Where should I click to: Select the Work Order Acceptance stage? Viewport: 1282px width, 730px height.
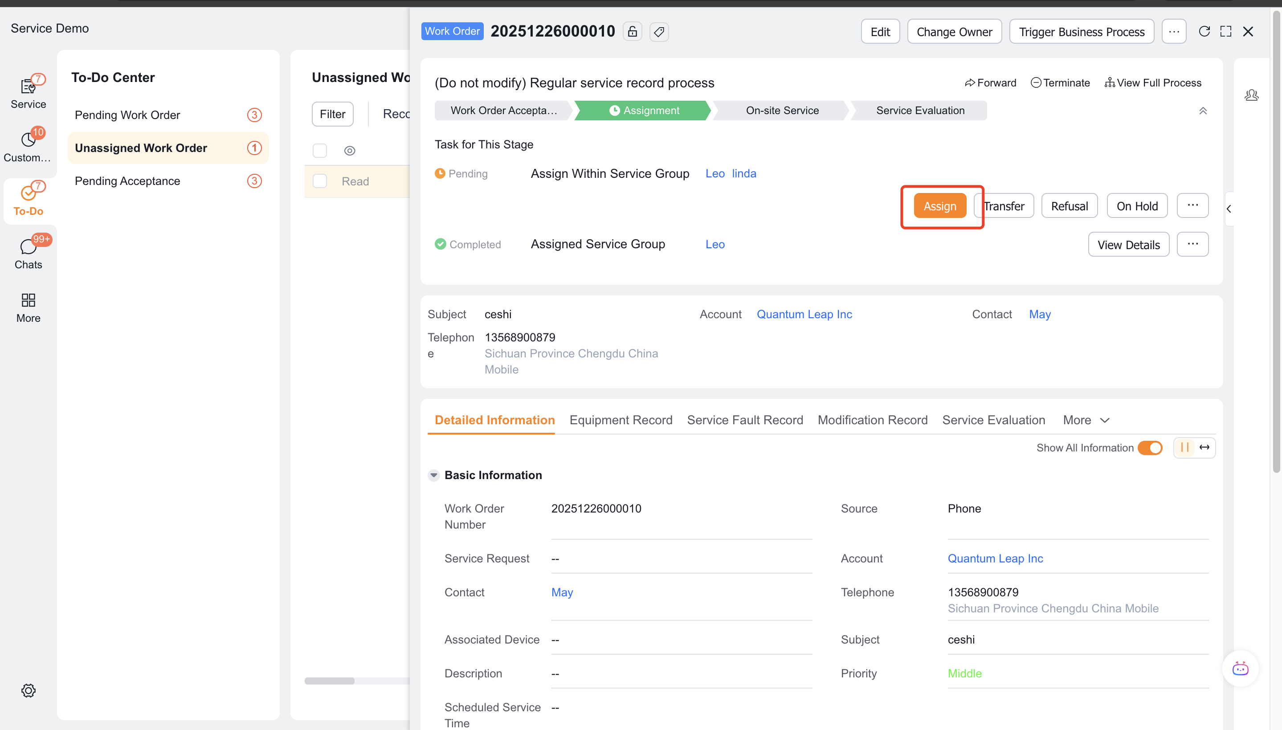tap(503, 111)
